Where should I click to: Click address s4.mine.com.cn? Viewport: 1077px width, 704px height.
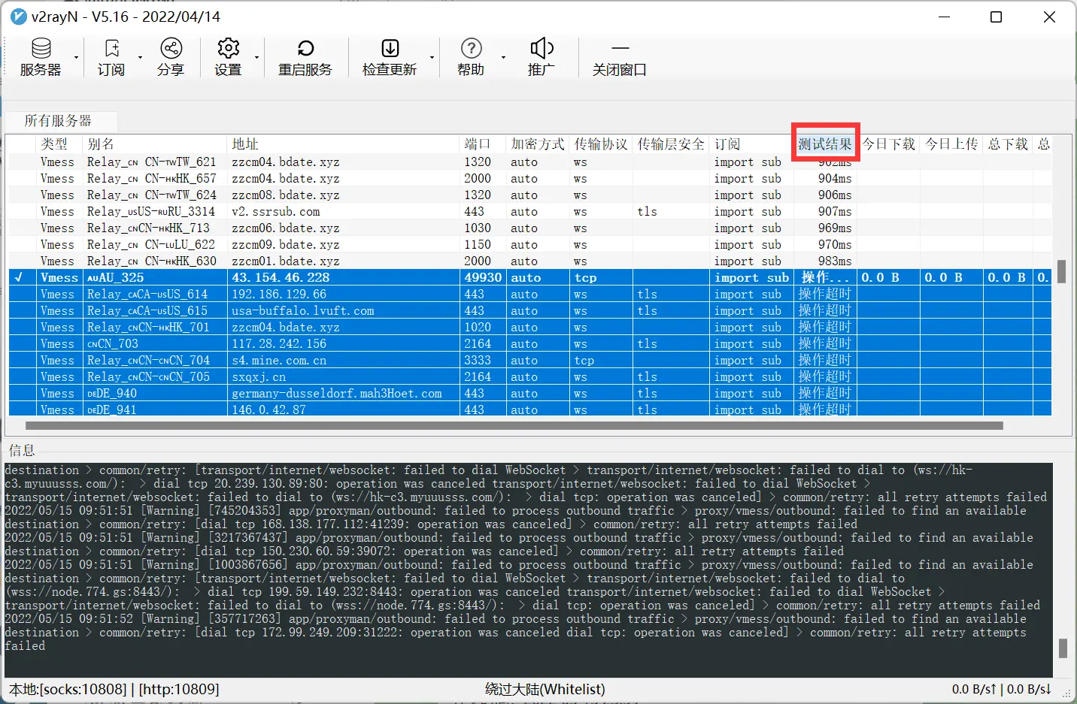(279, 361)
